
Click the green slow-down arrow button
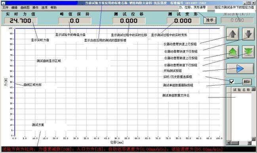[248, 52]
